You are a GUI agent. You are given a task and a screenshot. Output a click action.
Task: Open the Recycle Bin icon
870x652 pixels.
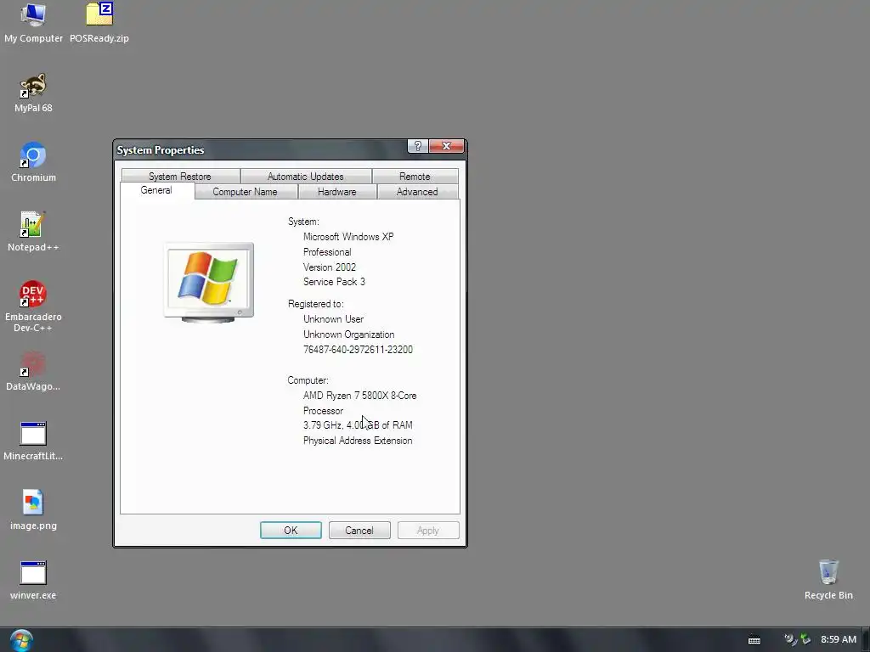[828, 579]
